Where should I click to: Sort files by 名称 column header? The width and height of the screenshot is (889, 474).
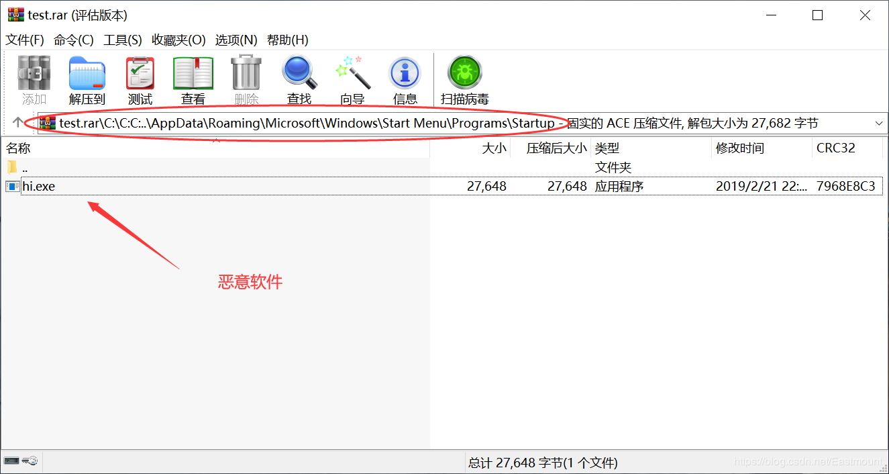click(18, 148)
